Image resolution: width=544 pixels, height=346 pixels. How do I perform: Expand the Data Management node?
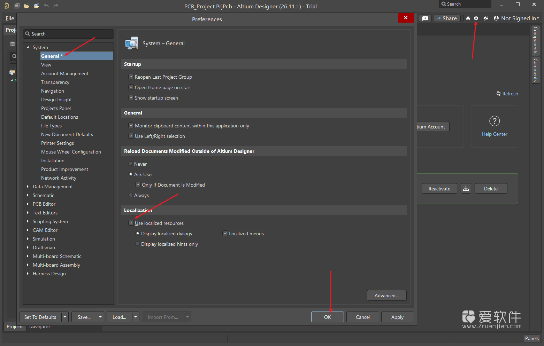tap(28, 187)
